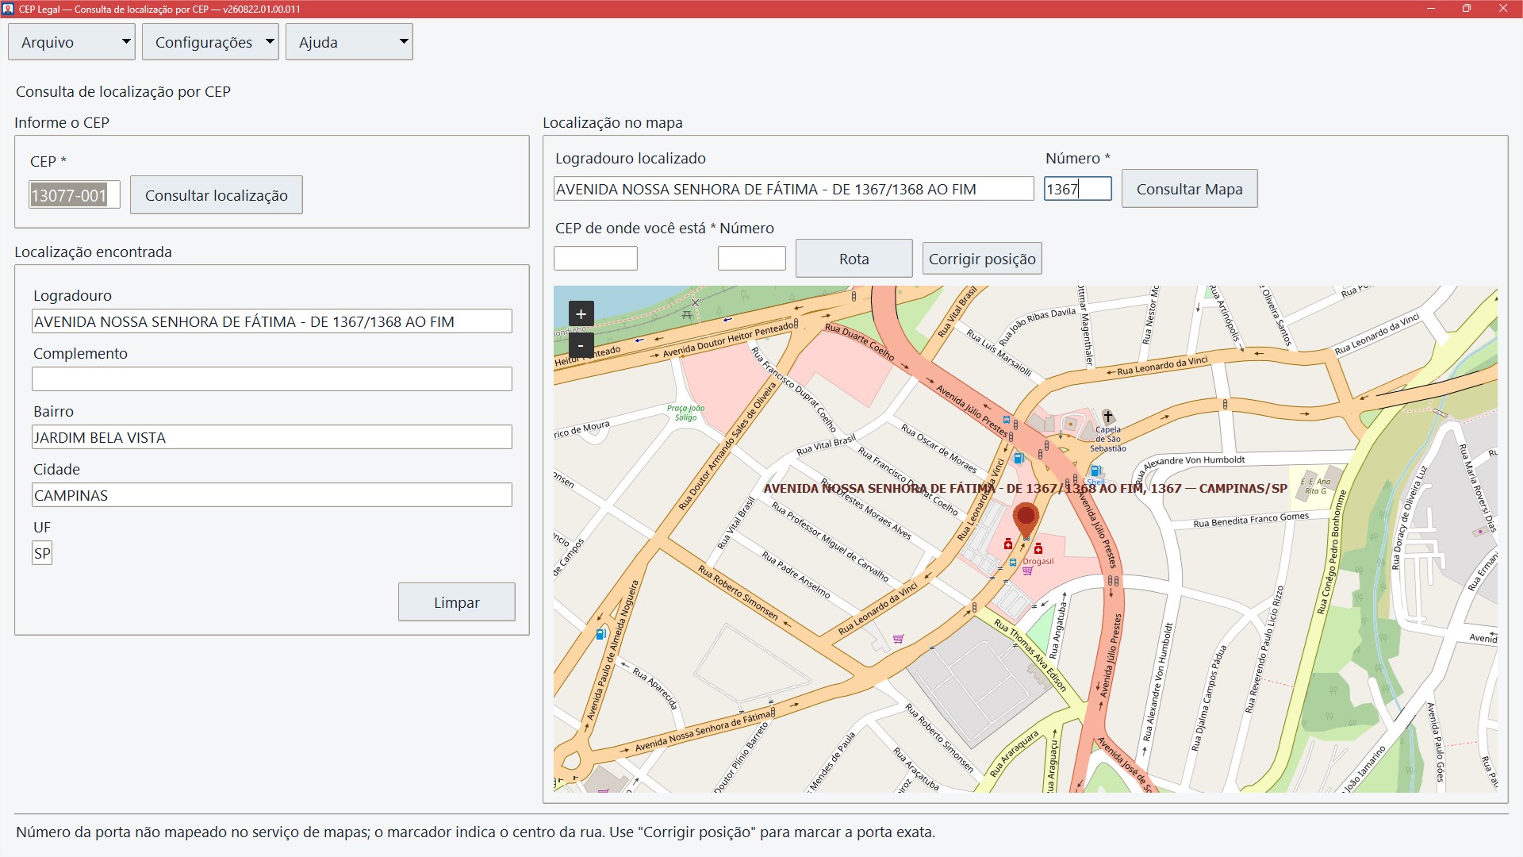Click the Praça João Soligo map label

pyautogui.click(x=685, y=413)
